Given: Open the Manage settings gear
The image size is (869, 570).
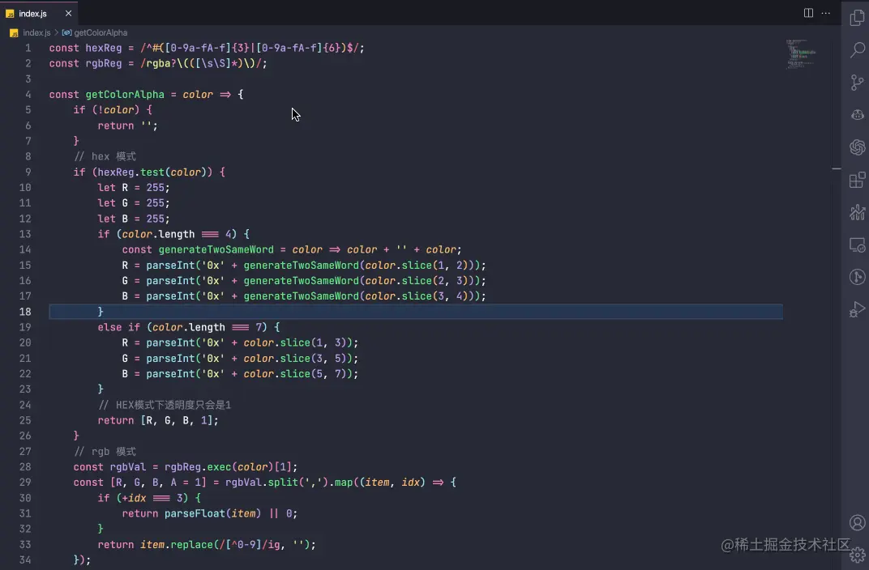Looking at the screenshot, I should pos(858,555).
